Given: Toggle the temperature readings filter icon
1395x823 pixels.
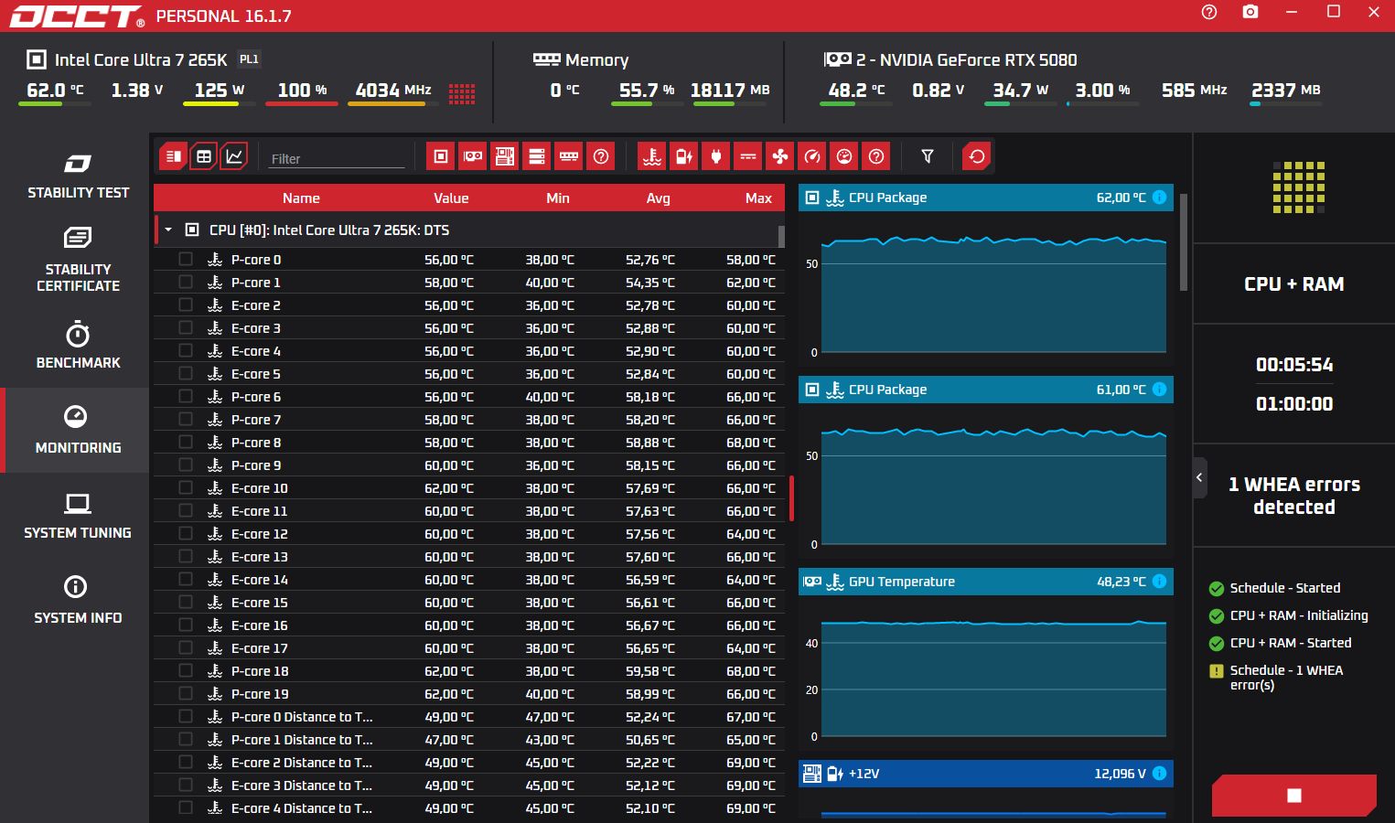Looking at the screenshot, I should pos(652,156).
